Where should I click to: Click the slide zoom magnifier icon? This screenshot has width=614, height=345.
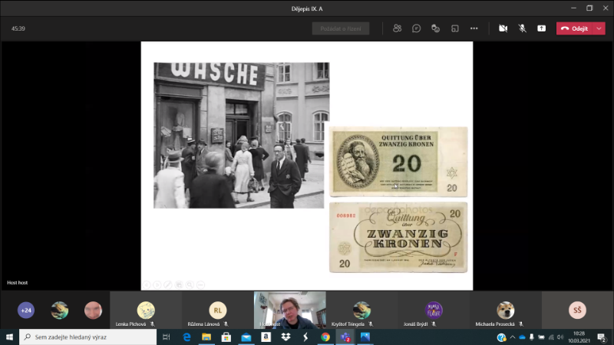click(x=190, y=284)
